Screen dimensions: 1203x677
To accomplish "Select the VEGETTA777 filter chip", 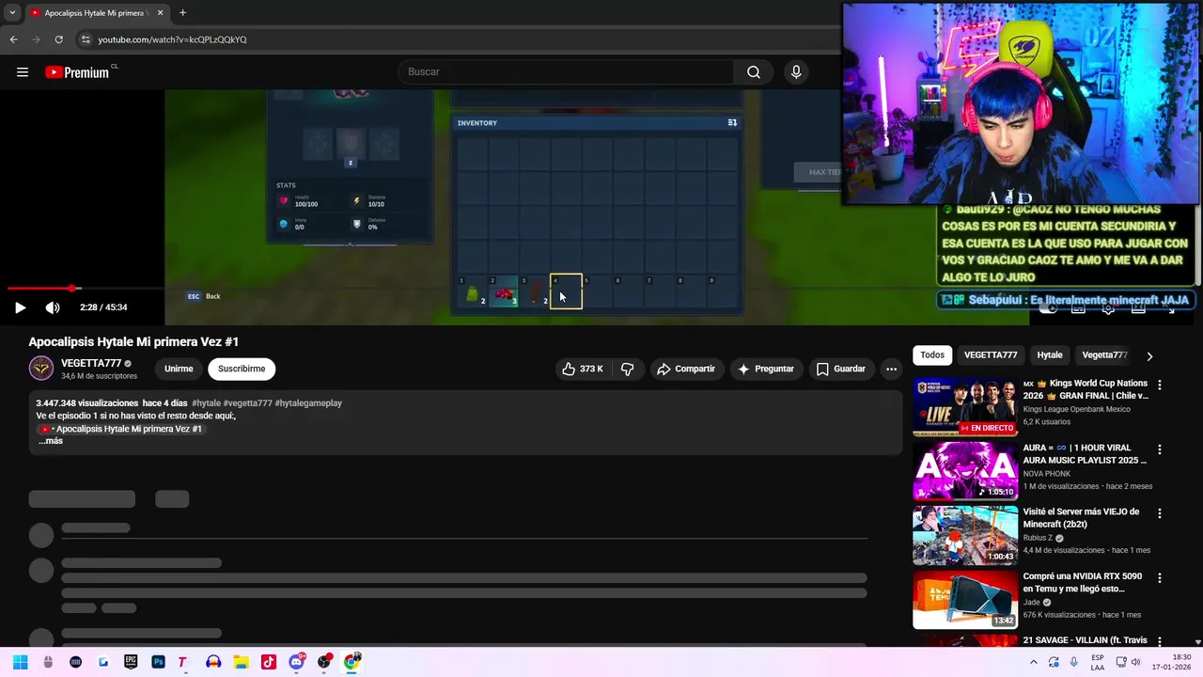I will point(991,355).
